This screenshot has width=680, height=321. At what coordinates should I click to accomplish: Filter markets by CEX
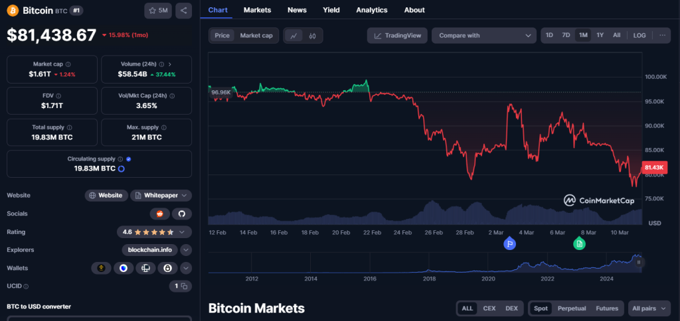489,308
